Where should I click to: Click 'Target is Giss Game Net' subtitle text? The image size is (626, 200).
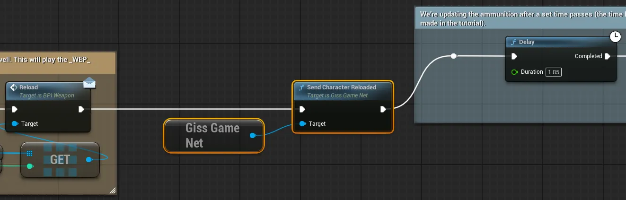(x=337, y=96)
